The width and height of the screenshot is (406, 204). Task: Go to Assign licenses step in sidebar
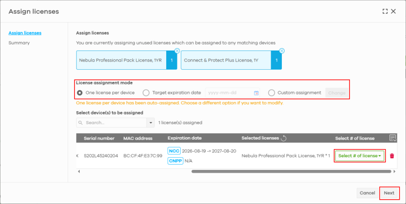tap(25, 33)
